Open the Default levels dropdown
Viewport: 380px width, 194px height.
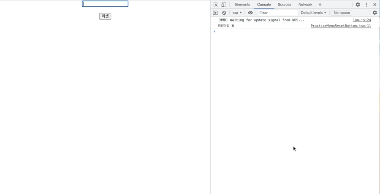coord(314,13)
